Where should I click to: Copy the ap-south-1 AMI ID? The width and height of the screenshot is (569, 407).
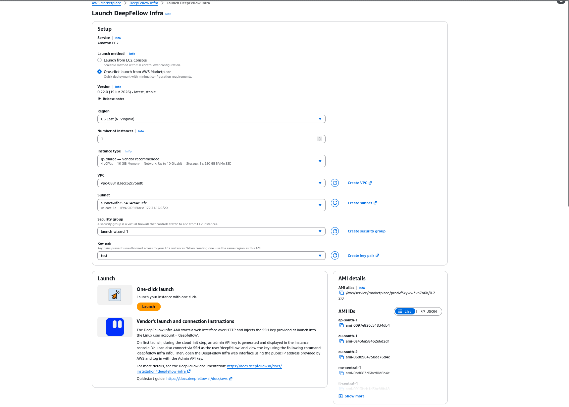[341, 325]
